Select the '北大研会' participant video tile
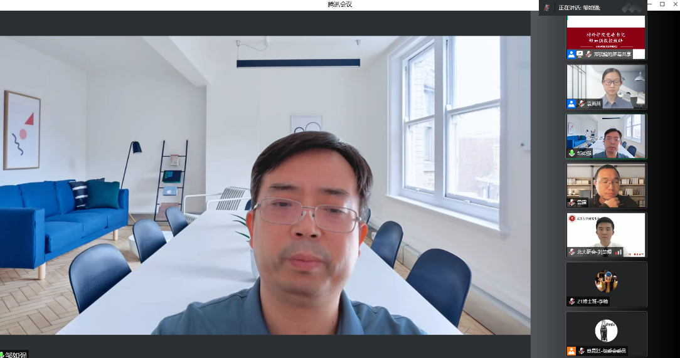The width and height of the screenshot is (680, 358). click(x=606, y=235)
